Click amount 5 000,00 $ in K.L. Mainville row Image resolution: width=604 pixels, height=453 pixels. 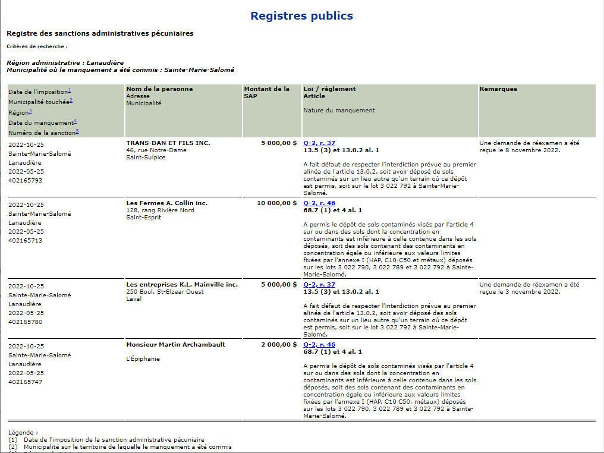pos(279,284)
